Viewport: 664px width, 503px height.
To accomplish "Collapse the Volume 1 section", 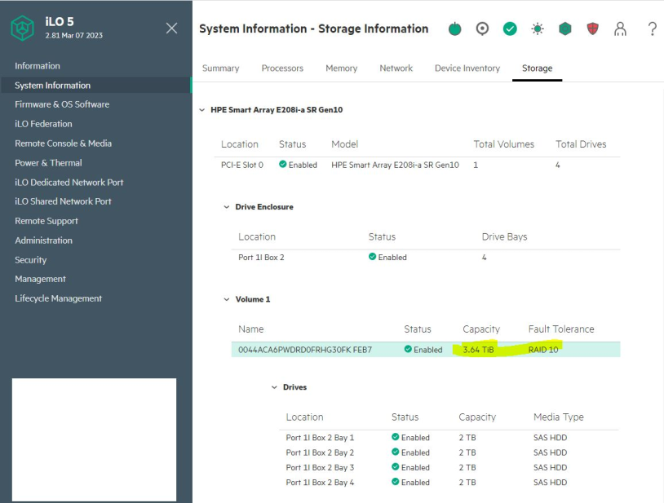I will 227,299.
